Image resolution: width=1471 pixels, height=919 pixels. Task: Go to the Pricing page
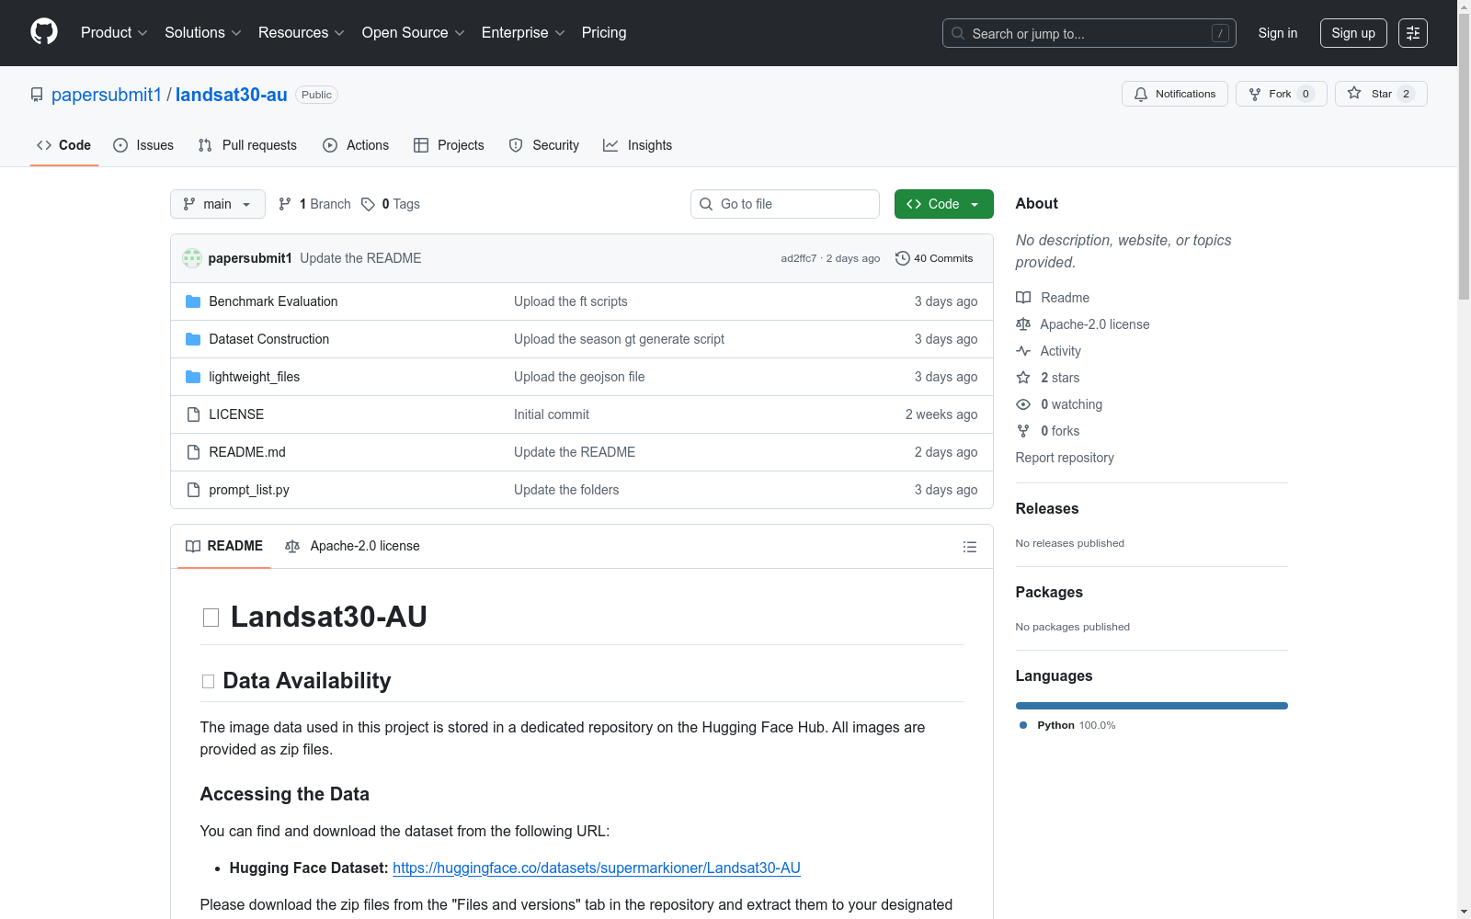tap(604, 32)
